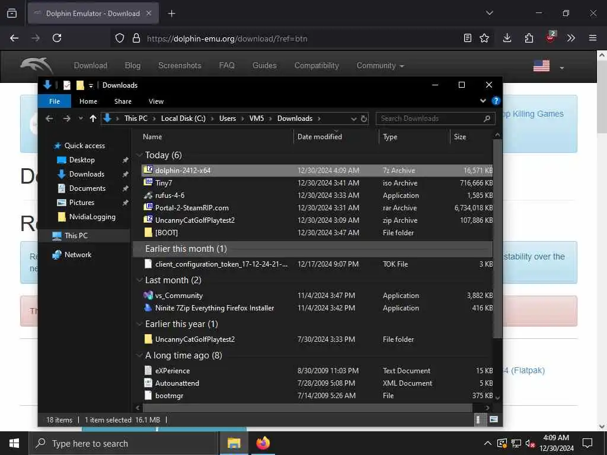This screenshot has height=455, width=607.
Task: Collapse the Today (6) group
Action: pyautogui.click(x=139, y=155)
